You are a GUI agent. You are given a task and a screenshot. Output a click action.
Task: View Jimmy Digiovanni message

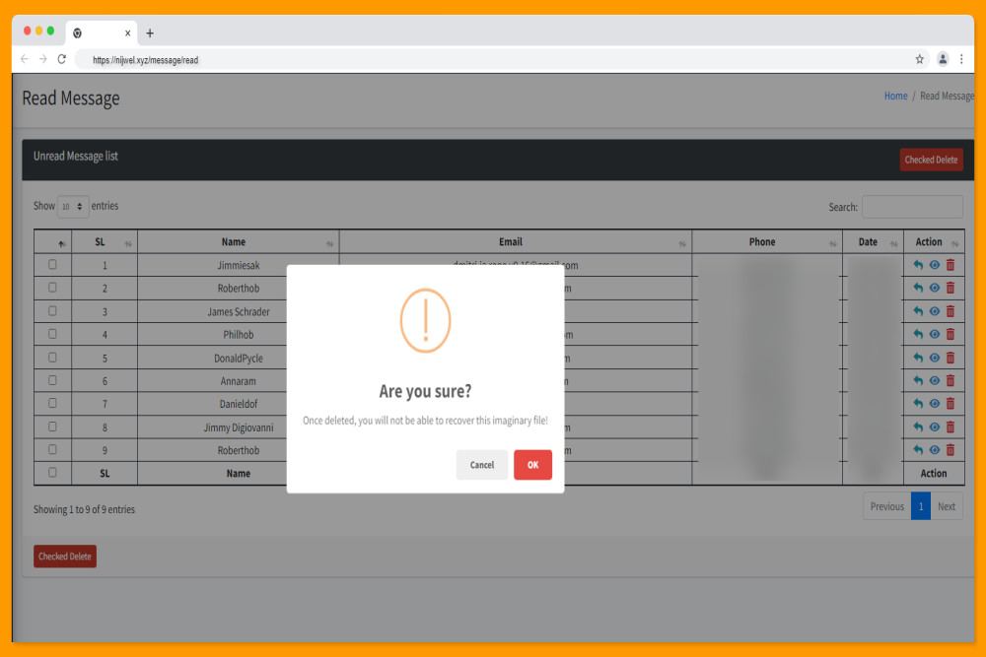tap(935, 427)
